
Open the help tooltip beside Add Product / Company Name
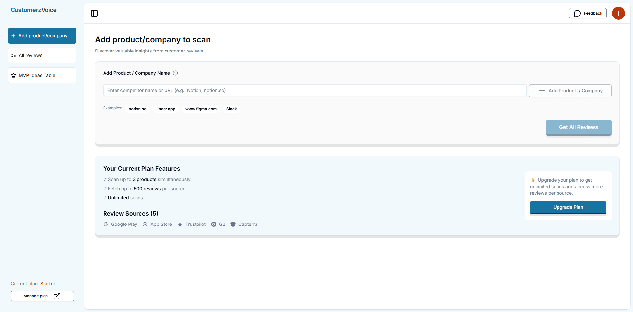[175, 73]
